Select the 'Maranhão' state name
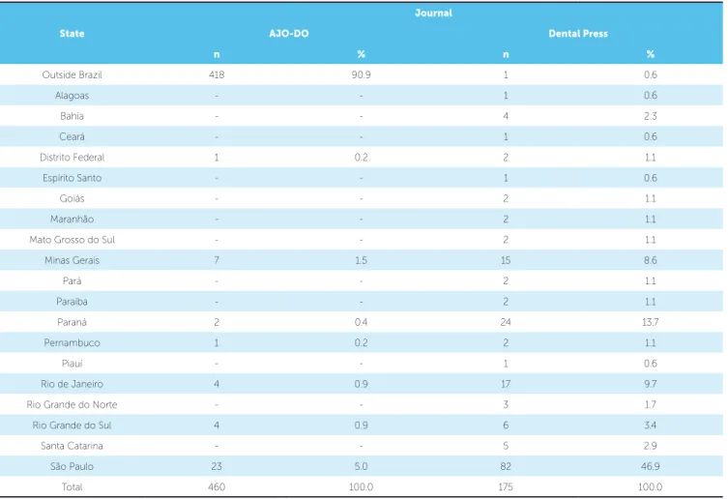 tap(72, 220)
